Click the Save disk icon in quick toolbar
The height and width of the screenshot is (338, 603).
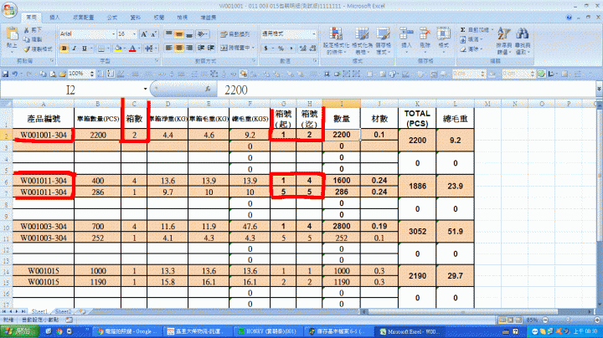click(x=5, y=74)
